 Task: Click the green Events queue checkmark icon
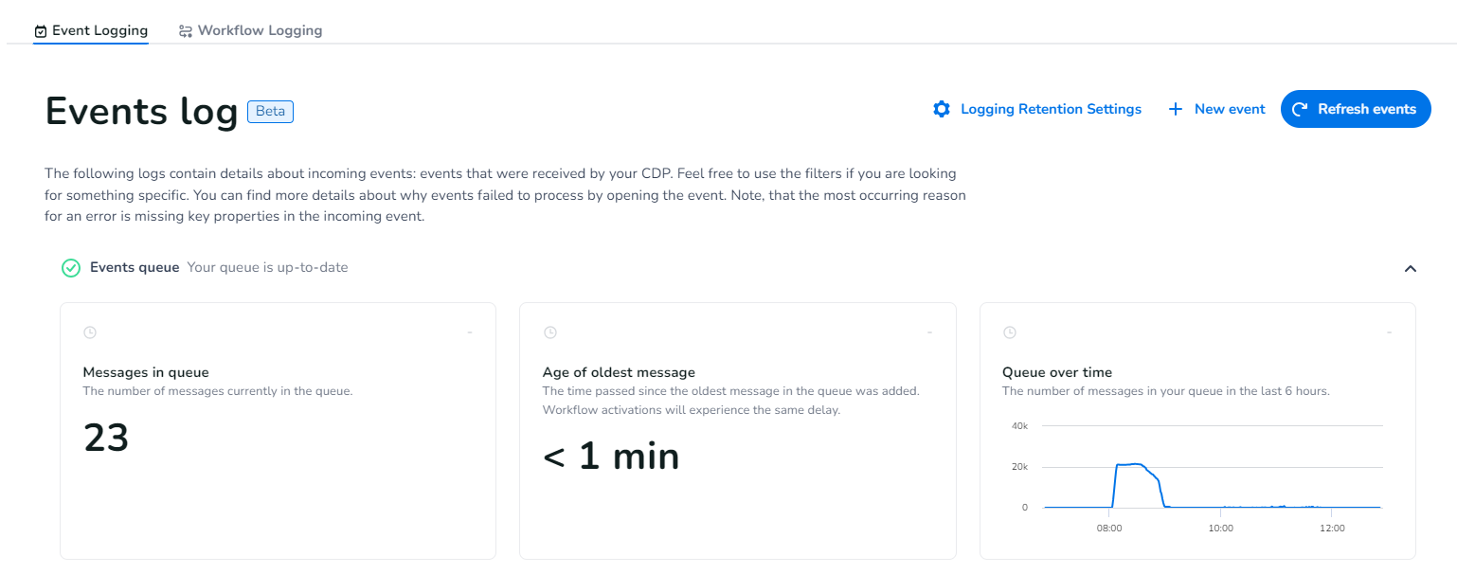tap(71, 268)
